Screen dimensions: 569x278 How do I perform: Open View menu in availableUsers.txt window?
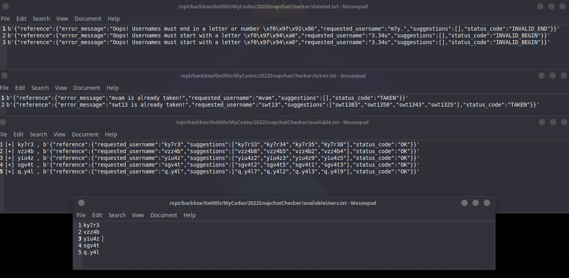tap(138, 215)
